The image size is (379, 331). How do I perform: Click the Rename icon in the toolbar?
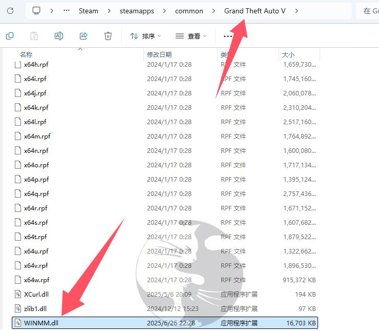(x=59, y=36)
